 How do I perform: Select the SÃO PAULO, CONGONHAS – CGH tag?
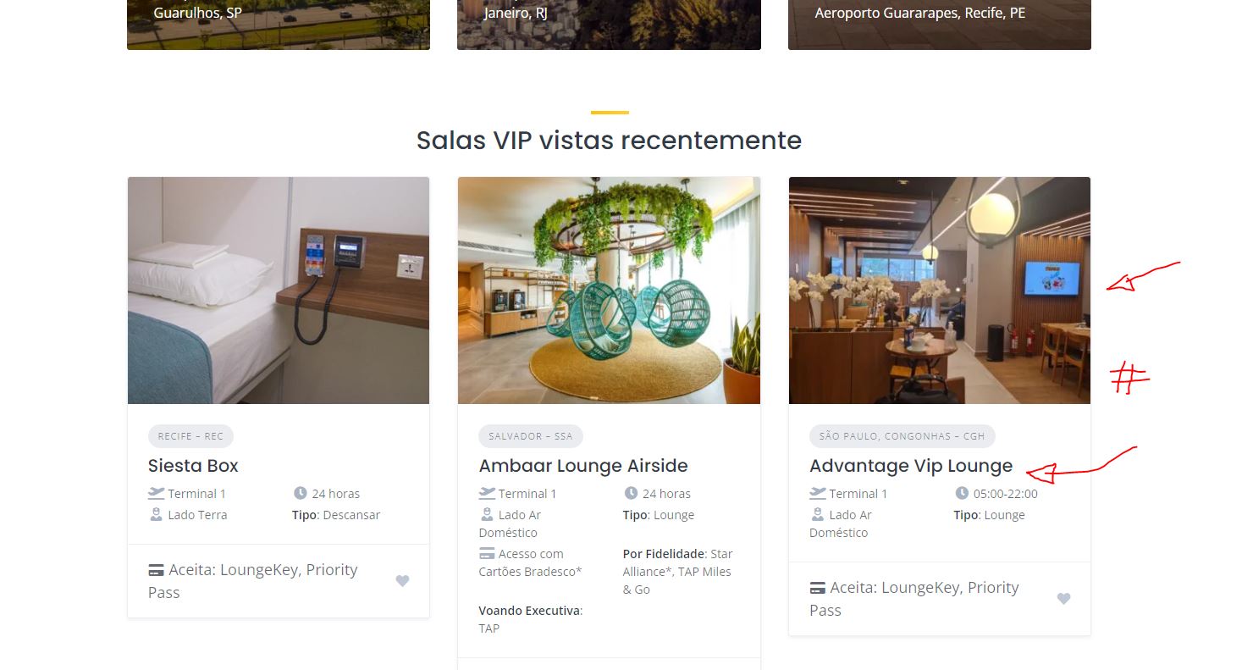point(902,436)
